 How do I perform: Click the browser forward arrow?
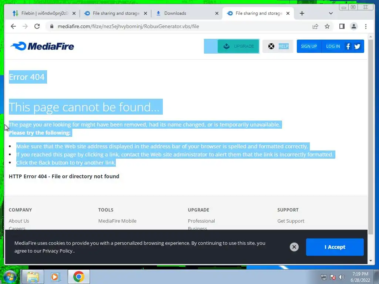(25, 26)
